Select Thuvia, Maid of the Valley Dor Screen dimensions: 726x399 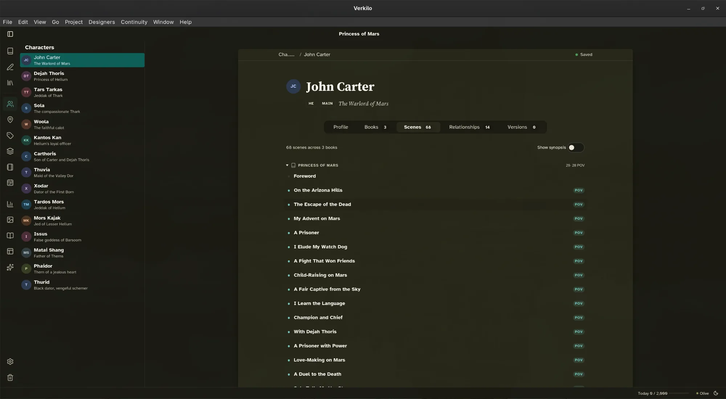click(x=82, y=173)
